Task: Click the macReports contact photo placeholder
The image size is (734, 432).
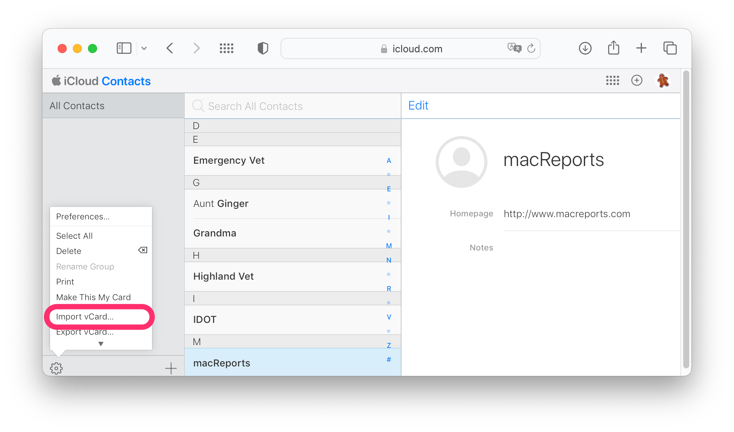Action: tap(461, 162)
